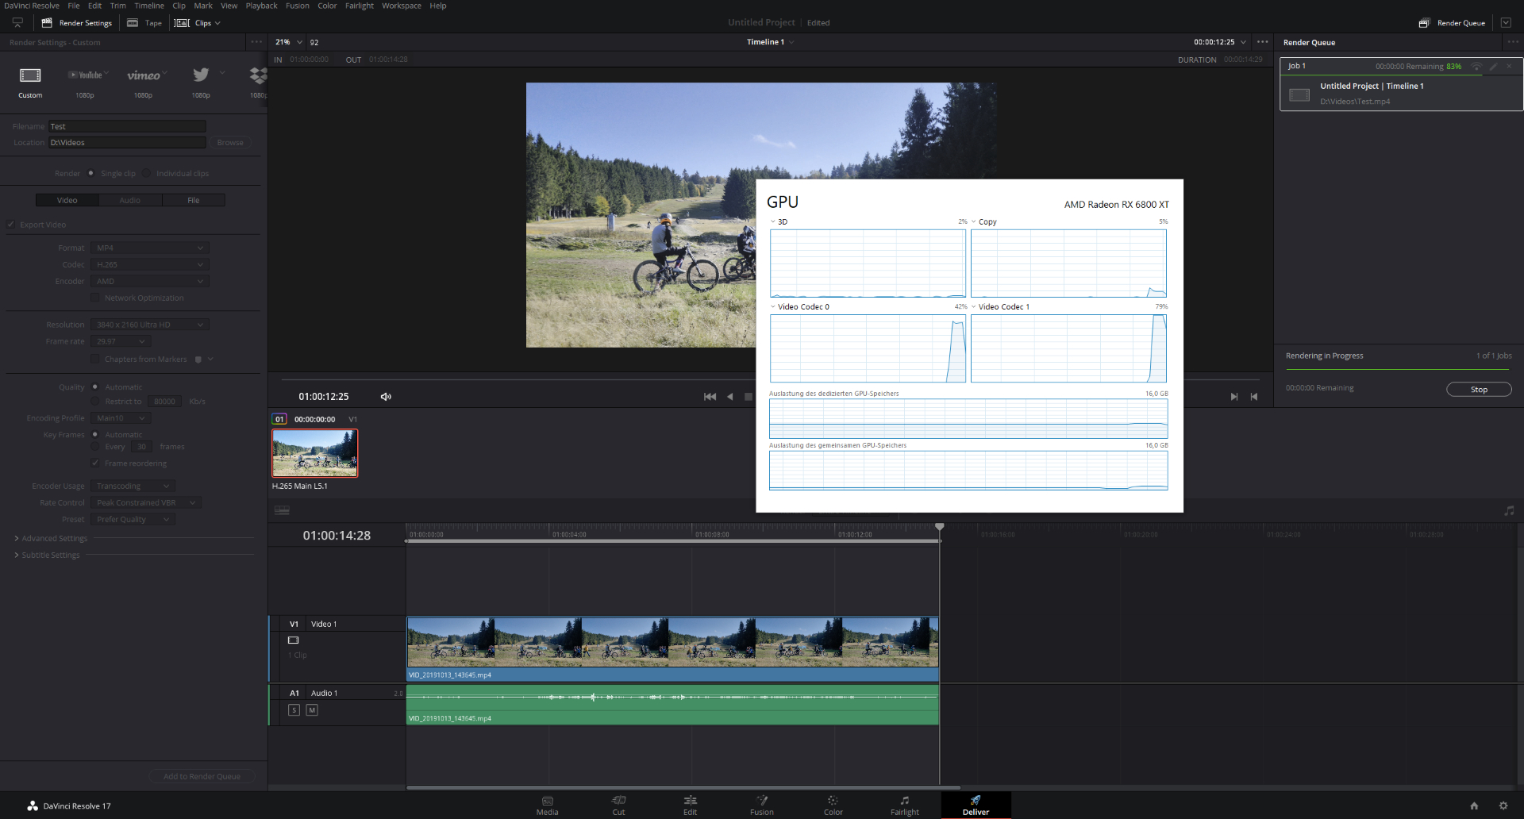Select the H.265 clip thumbnail
Screen dimensions: 1524x819
(315, 453)
